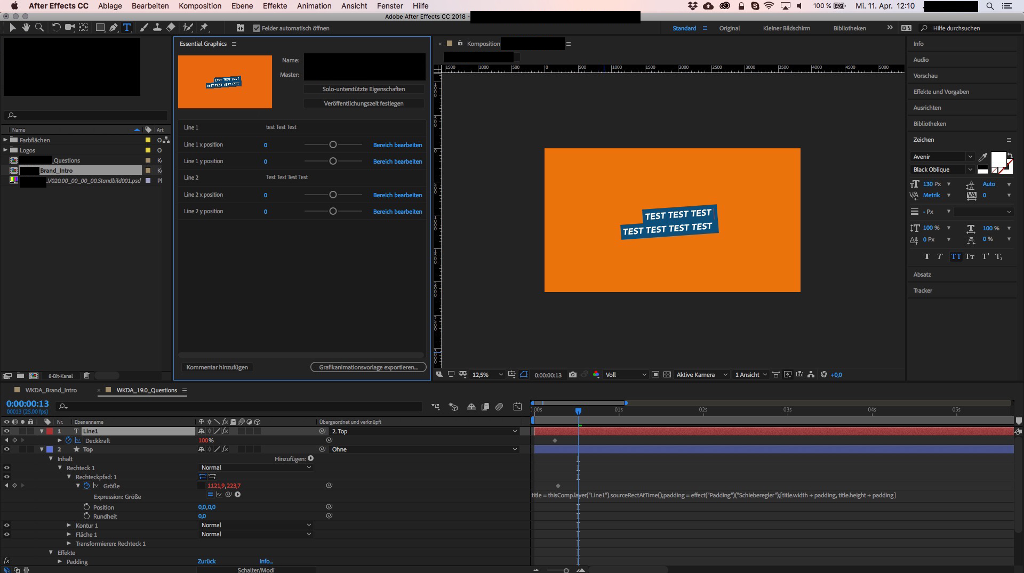Viewport: 1024px width, 573px height.
Task: Click Grafikanimationsvorlage exportieren button
Action: pyautogui.click(x=368, y=367)
